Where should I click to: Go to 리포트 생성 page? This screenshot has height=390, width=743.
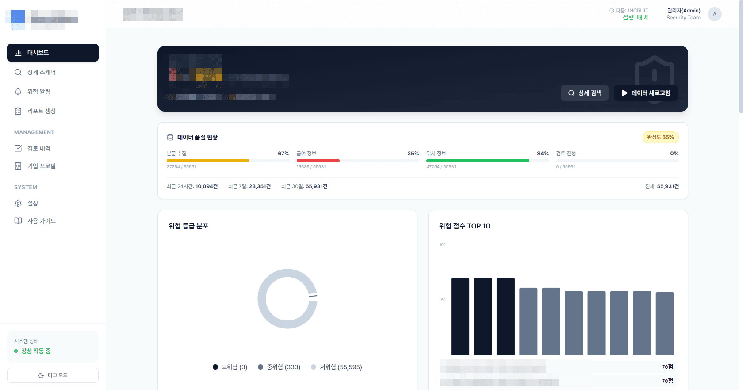[x=42, y=111]
